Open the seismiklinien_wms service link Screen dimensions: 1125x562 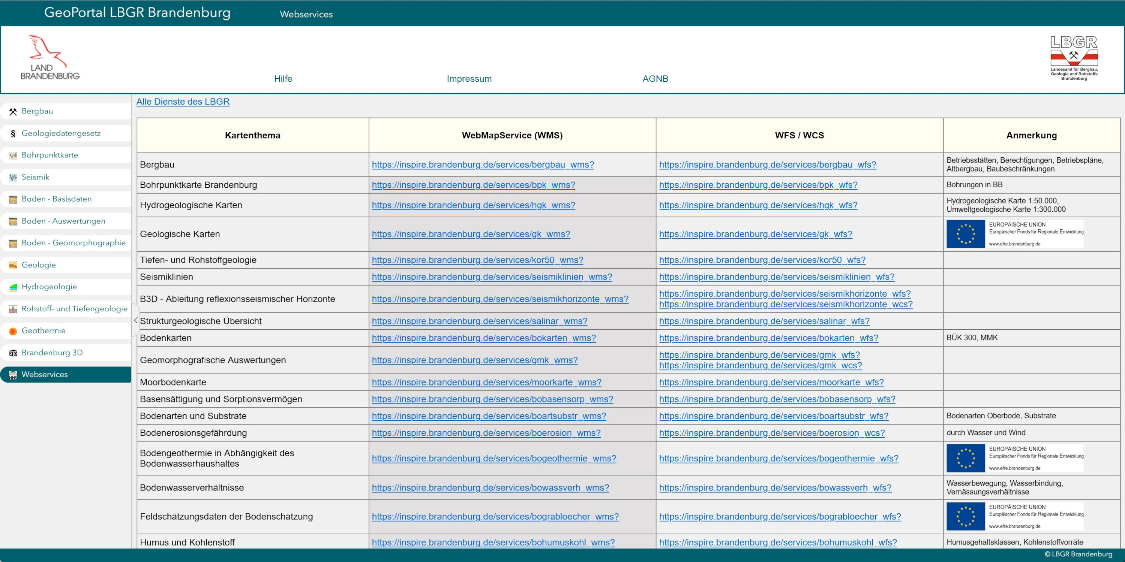coord(492,277)
